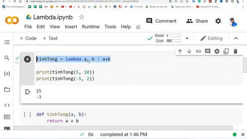Open the View menu
247x139 pixels.
[55, 27]
